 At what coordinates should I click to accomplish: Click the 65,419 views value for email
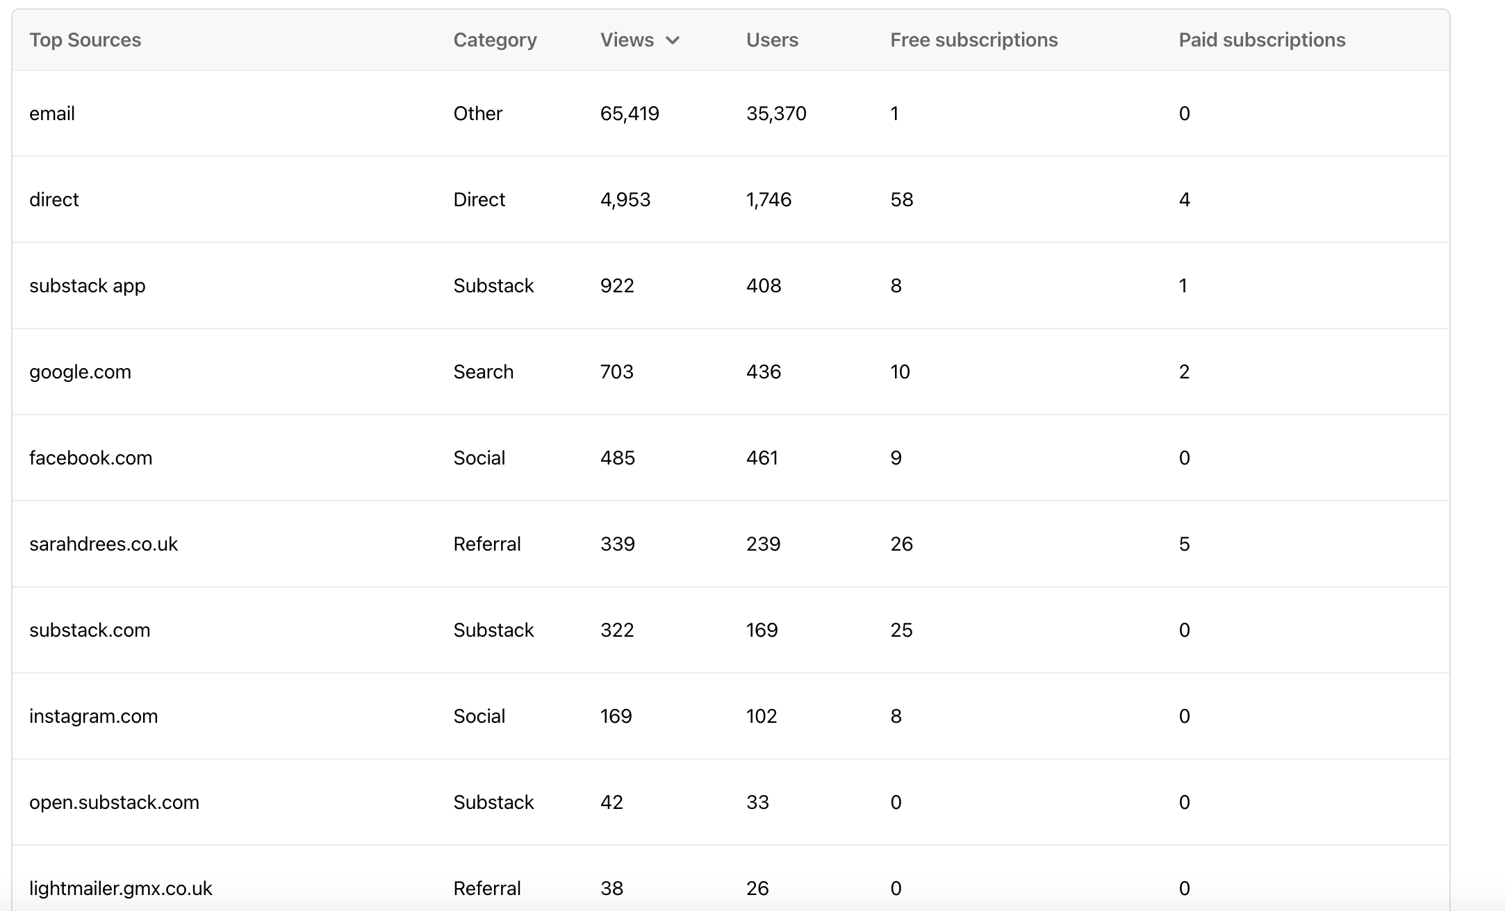click(630, 113)
